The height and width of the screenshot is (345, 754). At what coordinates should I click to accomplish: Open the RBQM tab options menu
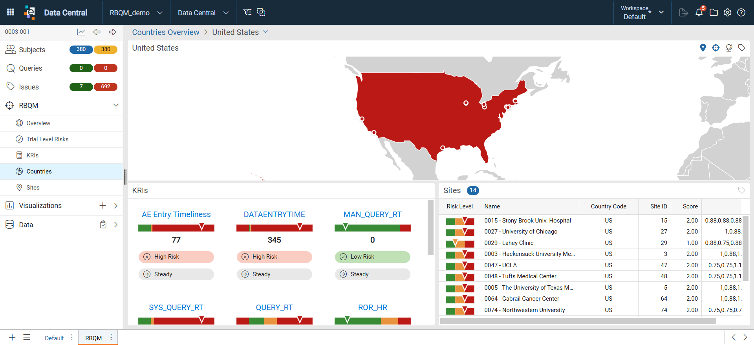click(x=111, y=338)
